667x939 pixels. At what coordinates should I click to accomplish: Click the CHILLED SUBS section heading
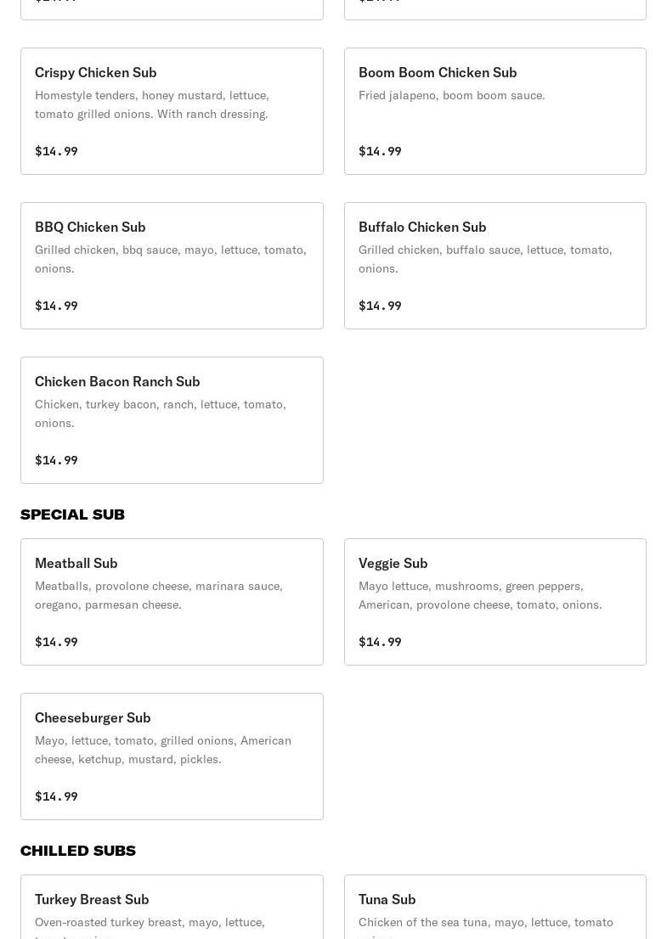click(x=78, y=851)
